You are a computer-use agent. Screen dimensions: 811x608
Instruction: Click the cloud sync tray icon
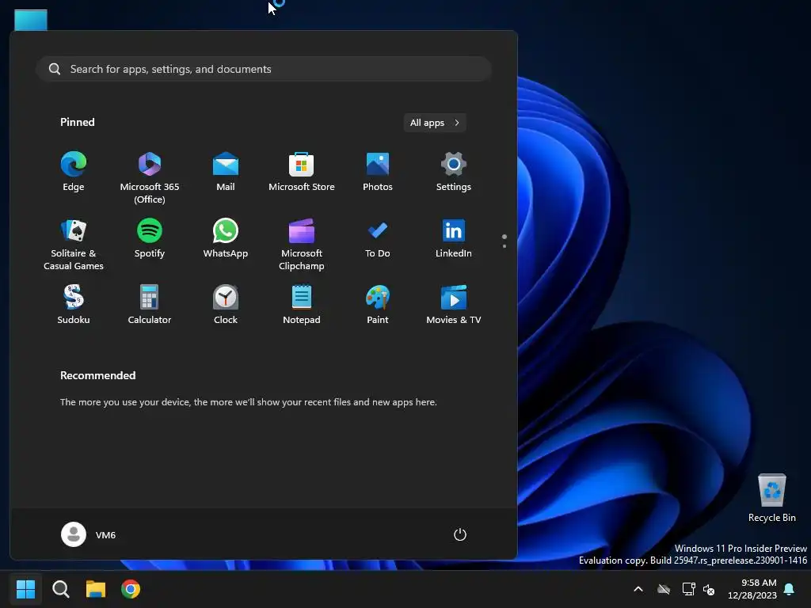(x=664, y=589)
